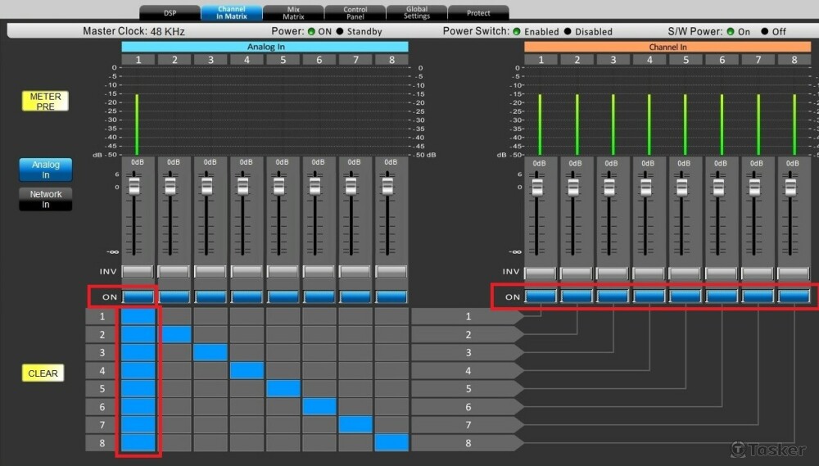Switch to the DSP tab
The width and height of the screenshot is (819, 466).
tap(170, 13)
